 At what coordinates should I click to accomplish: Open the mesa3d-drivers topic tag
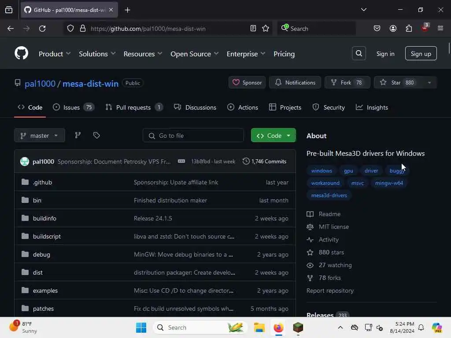(329, 195)
